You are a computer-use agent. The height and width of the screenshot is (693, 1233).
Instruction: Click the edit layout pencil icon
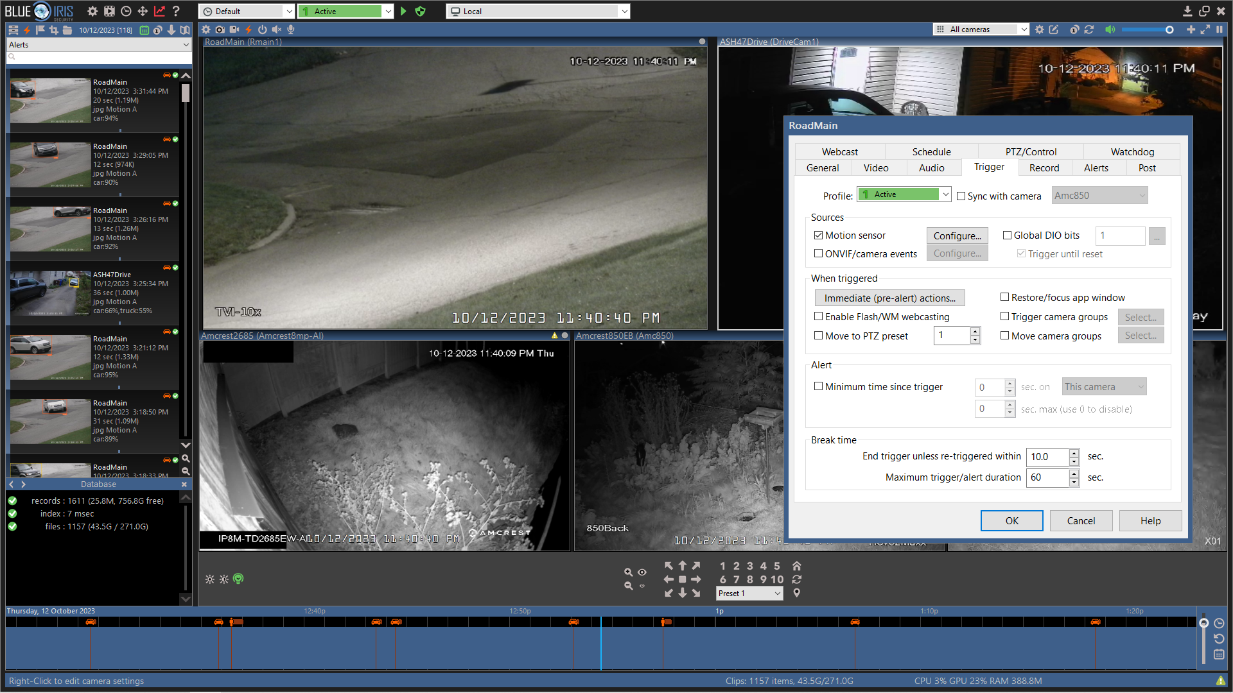(1054, 30)
